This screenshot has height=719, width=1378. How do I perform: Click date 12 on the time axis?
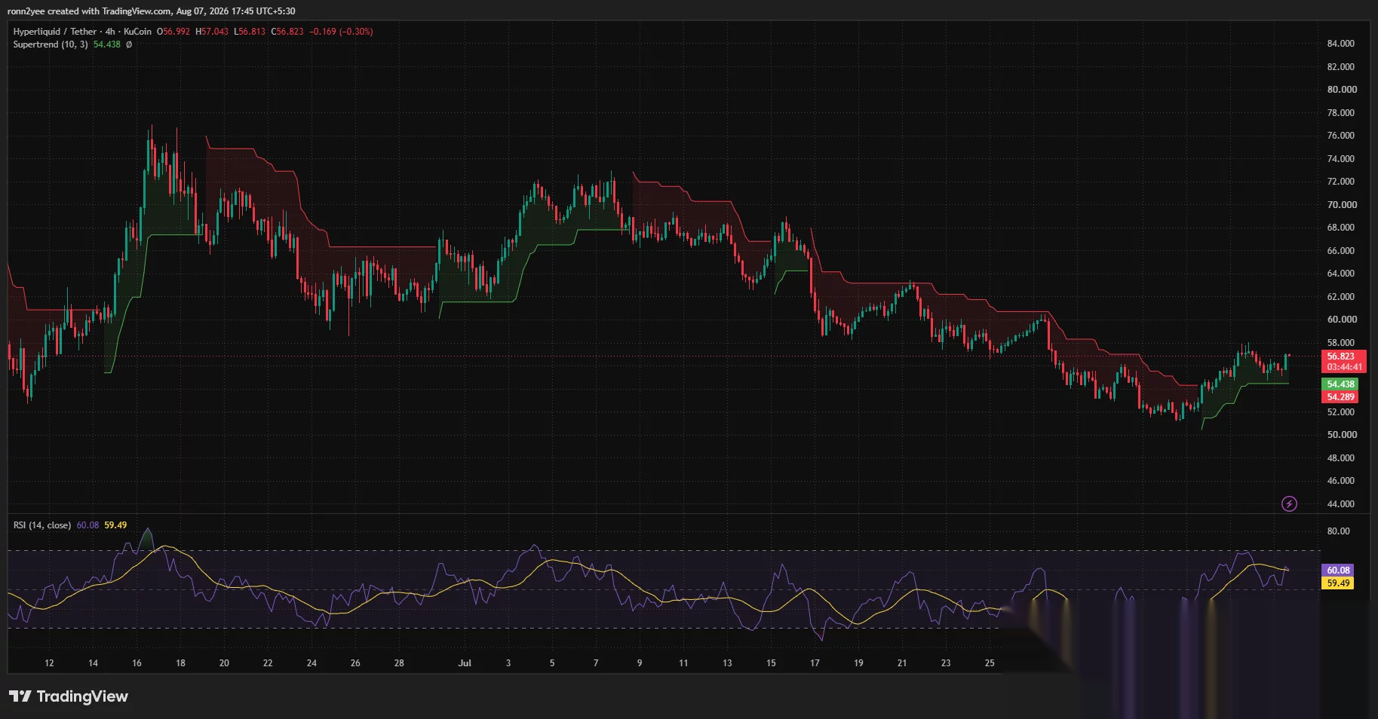tap(49, 663)
